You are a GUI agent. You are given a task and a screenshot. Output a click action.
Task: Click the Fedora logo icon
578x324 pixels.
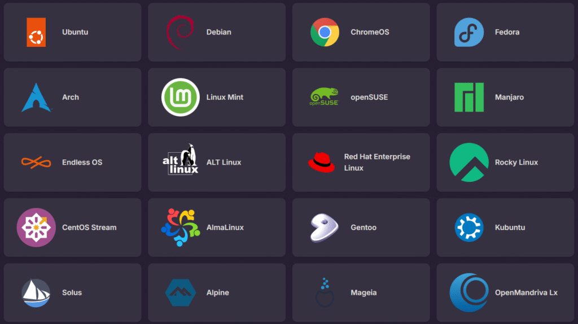point(469,33)
